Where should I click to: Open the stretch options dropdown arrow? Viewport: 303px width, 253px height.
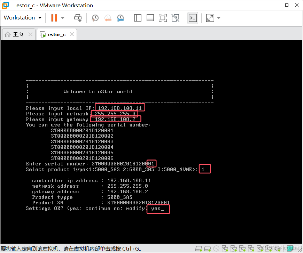coord(219,18)
